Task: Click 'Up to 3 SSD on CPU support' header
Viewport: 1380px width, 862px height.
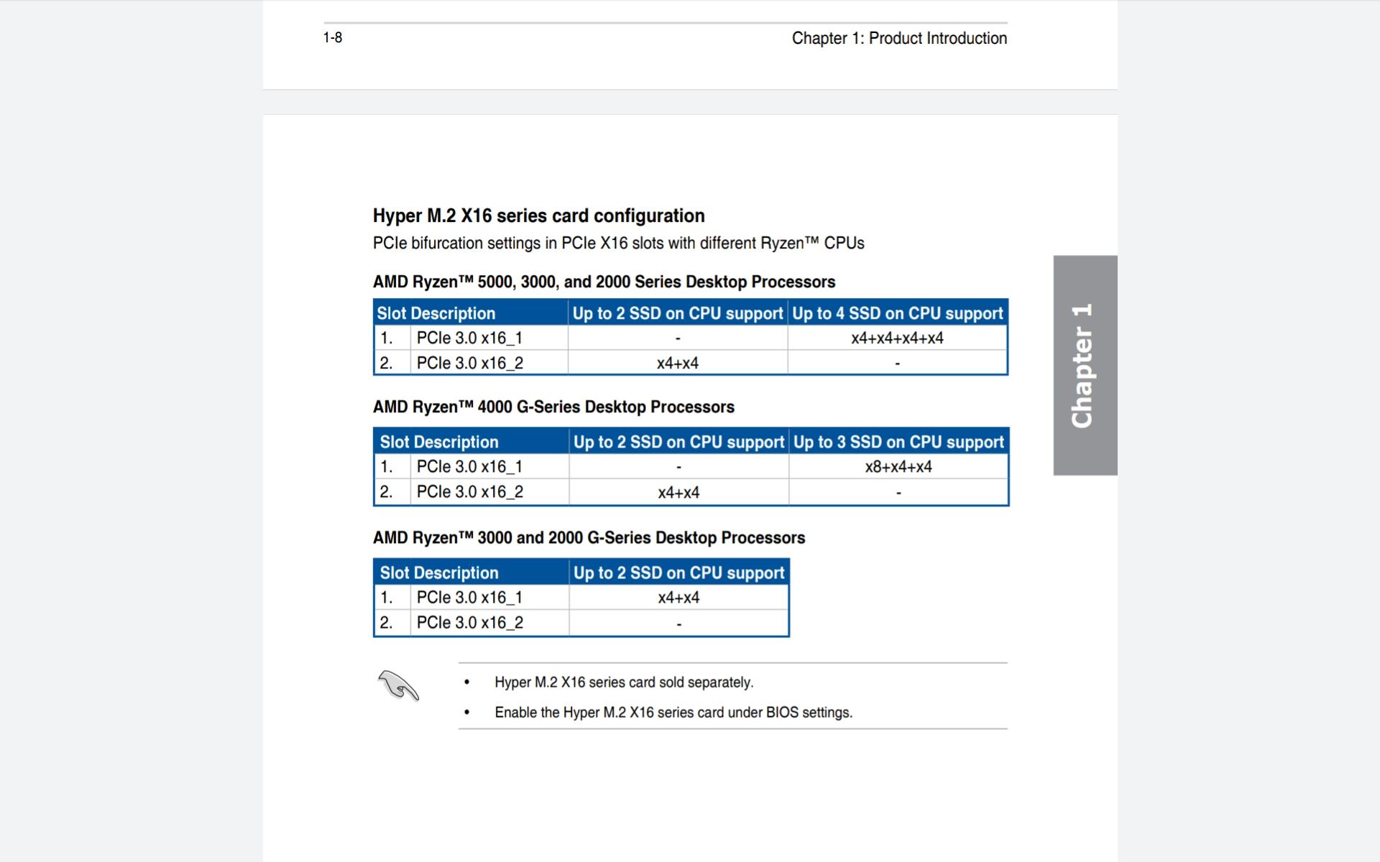Action: (x=898, y=442)
